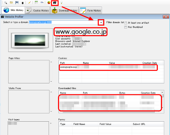Image resolution: width=170 pixels, height=135 pixels.
Task: Click the Downloaded files scroll up arrow
Action: pos(162,92)
